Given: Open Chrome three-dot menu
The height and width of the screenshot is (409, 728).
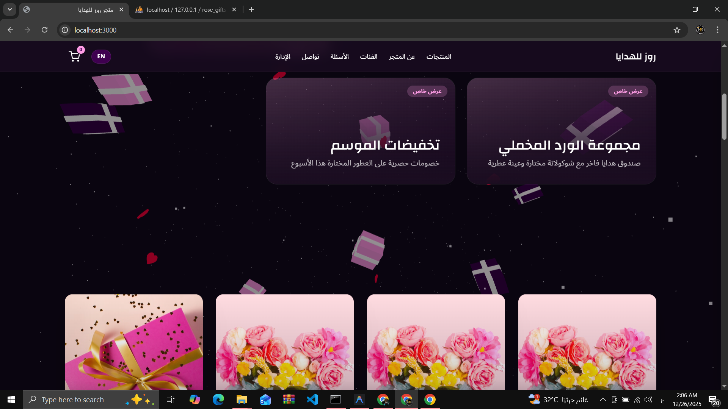Looking at the screenshot, I should click(x=717, y=30).
